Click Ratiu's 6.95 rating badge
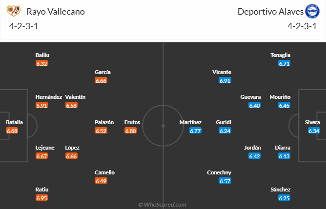This screenshot has width=326, height=209. tap(42, 198)
